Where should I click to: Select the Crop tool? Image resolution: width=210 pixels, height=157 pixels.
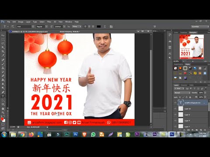[x=3, y=51]
